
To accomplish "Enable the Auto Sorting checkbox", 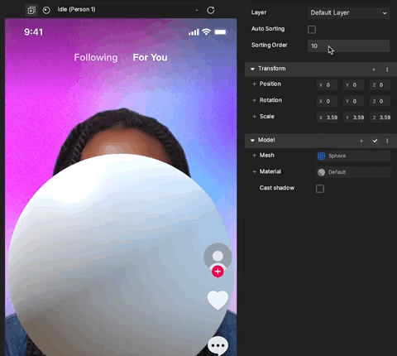I will pos(312,29).
